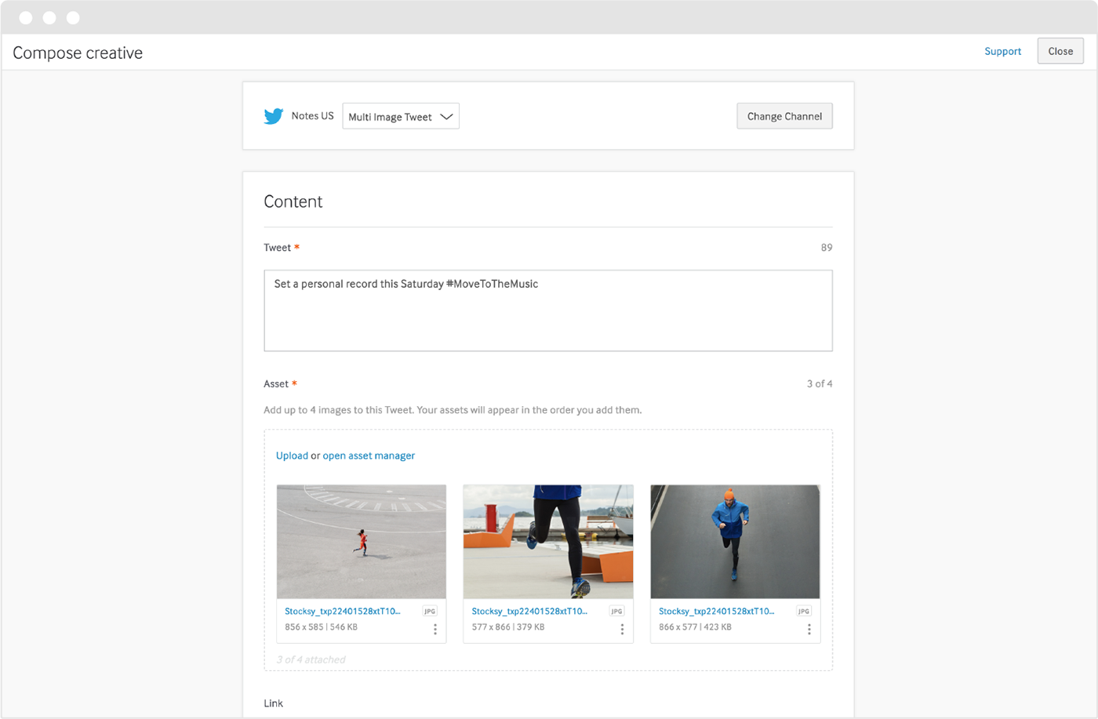1098x719 pixels.
Task: Open options menu for 866 x 577 image
Action: [809, 629]
